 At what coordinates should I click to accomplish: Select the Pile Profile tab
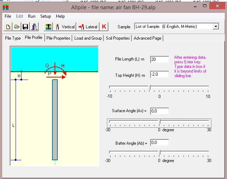coord(34,37)
